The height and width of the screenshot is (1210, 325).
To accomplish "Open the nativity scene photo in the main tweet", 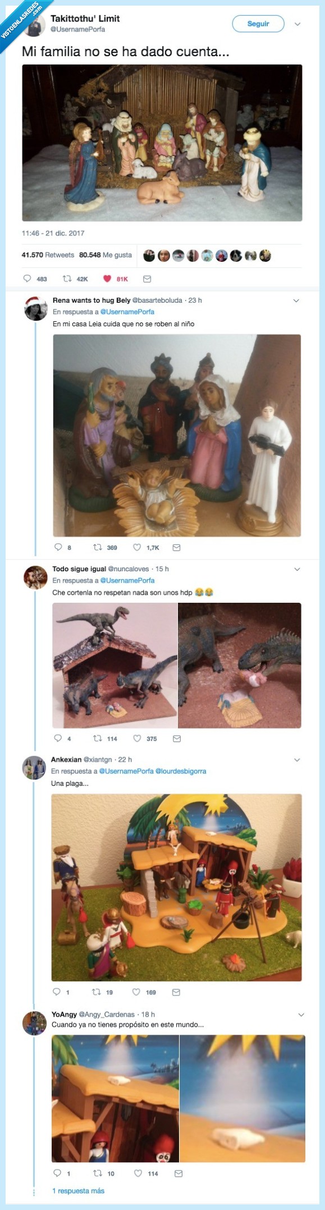I will [x=160, y=144].
